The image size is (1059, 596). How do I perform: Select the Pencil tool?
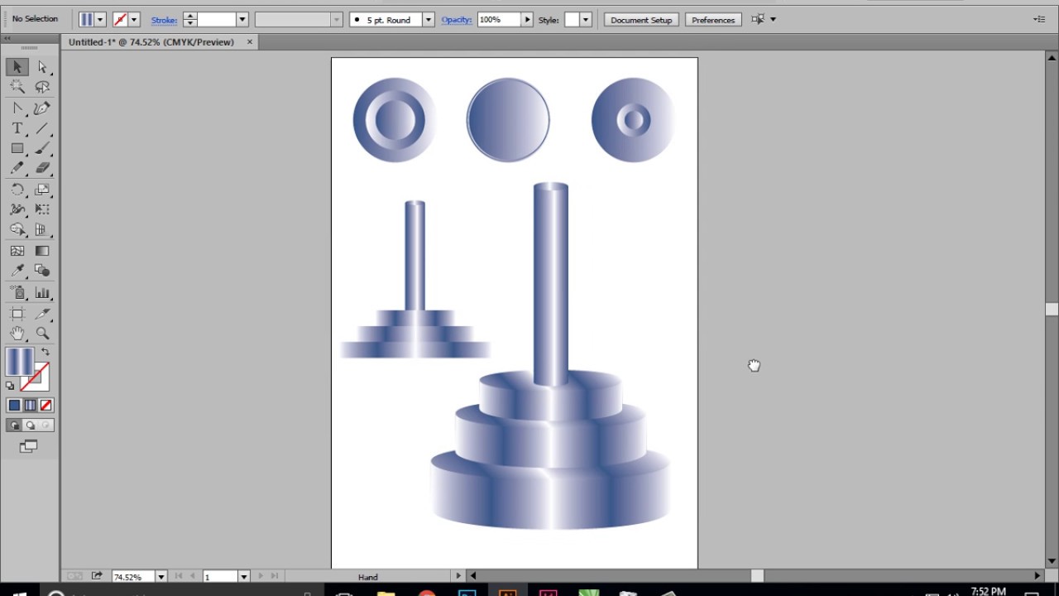coord(17,168)
